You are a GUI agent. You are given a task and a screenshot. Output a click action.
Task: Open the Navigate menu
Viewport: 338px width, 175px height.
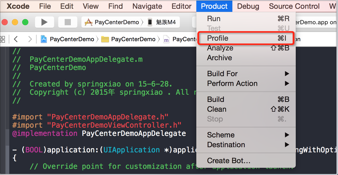coord(147,6)
